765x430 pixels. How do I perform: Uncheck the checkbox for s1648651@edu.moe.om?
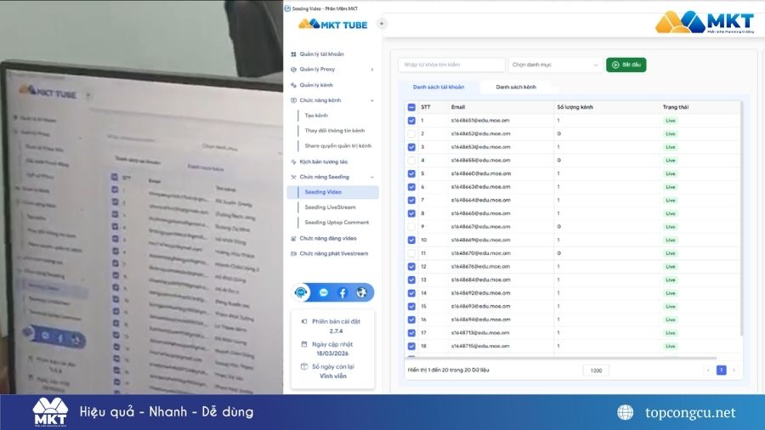411,121
